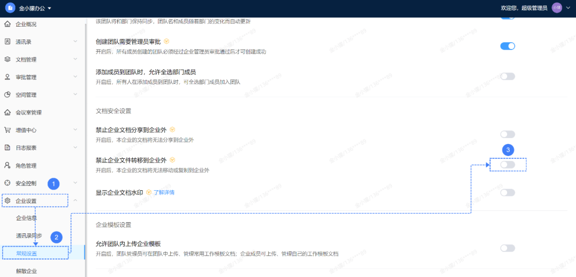Screen dimensions: 576x277
Task: Expand the 文档管理 menu chevron
Action: pos(75,59)
